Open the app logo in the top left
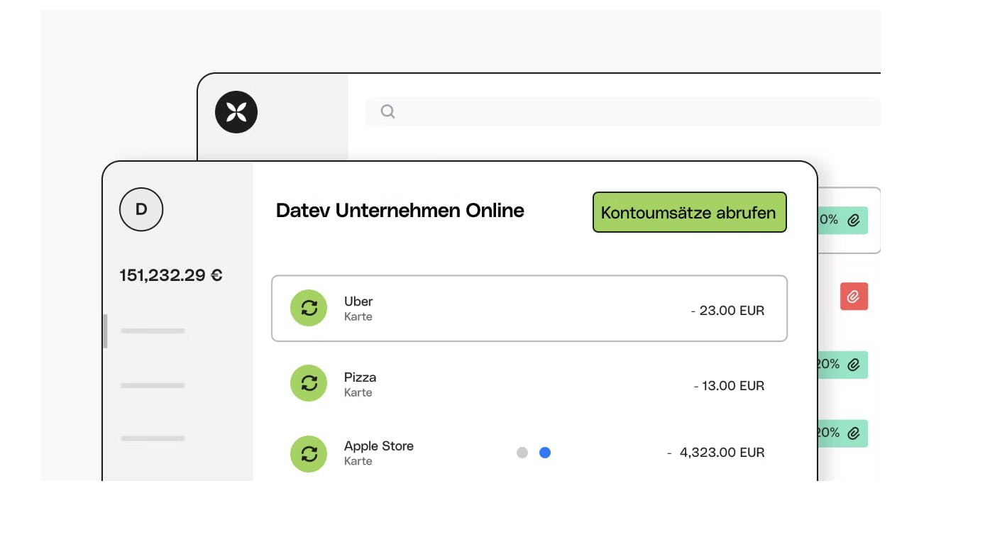The image size is (985, 542). (235, 111)
